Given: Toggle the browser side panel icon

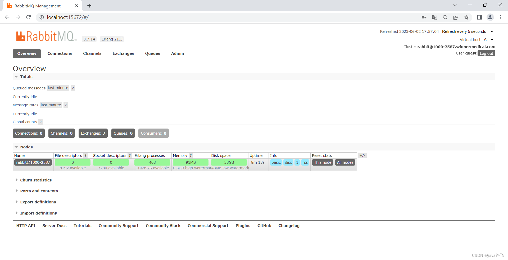Looking at the screenshot, I should [479, 17].
